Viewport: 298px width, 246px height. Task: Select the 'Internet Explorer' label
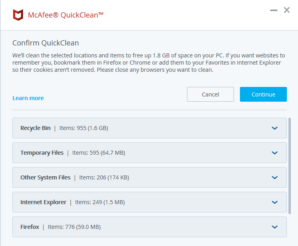43,202
